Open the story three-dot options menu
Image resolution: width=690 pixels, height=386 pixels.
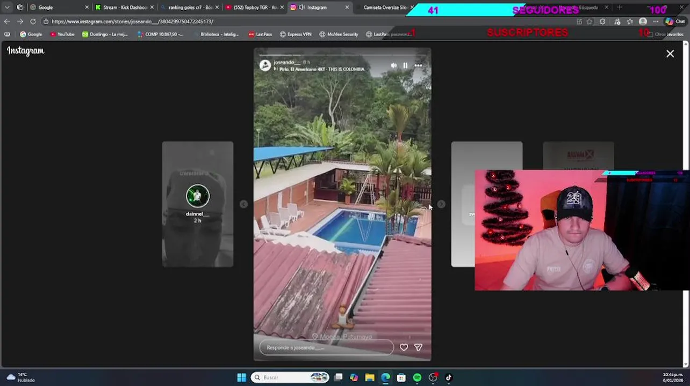tap(418, 65)
